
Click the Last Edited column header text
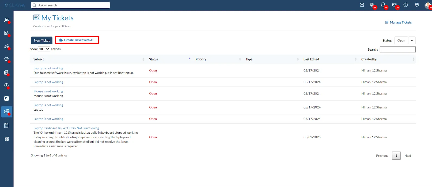pyautogui.click(x=311, y=59)
